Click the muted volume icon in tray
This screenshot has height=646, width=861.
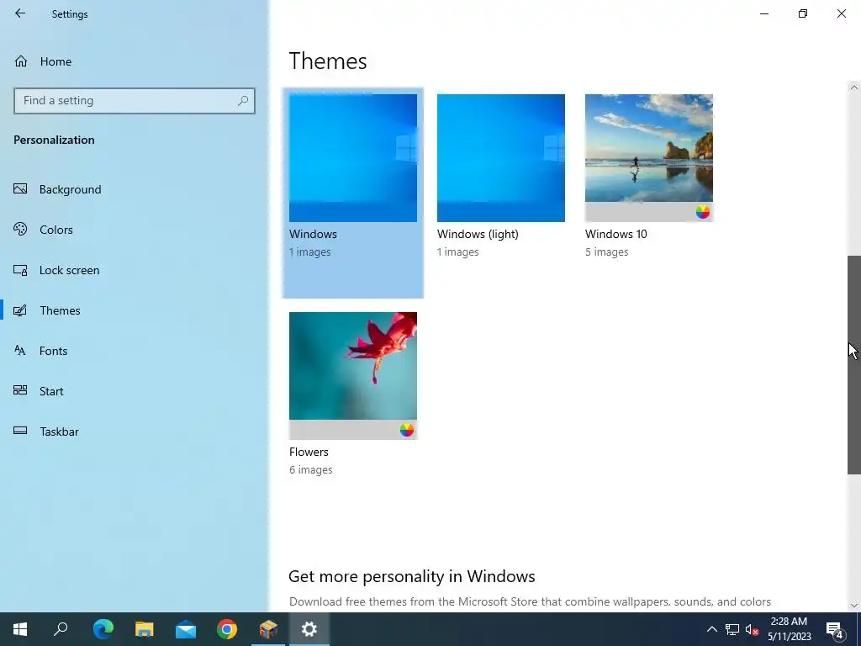point(752,629)
